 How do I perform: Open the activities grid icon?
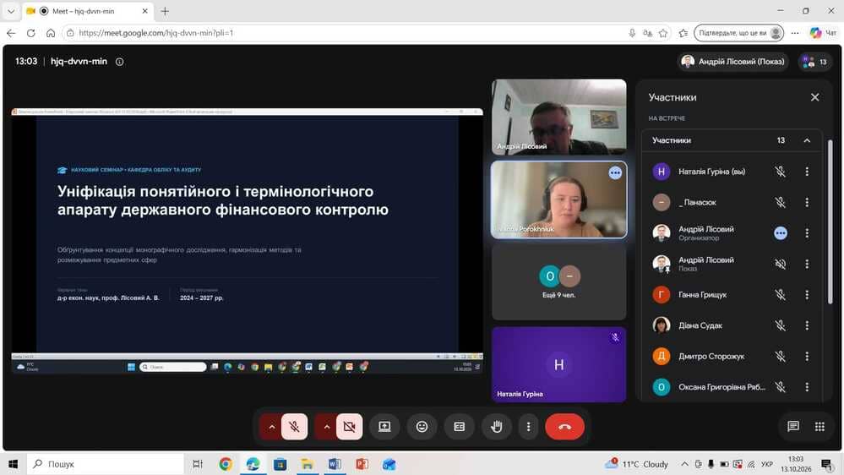click(x=819, y=427)
